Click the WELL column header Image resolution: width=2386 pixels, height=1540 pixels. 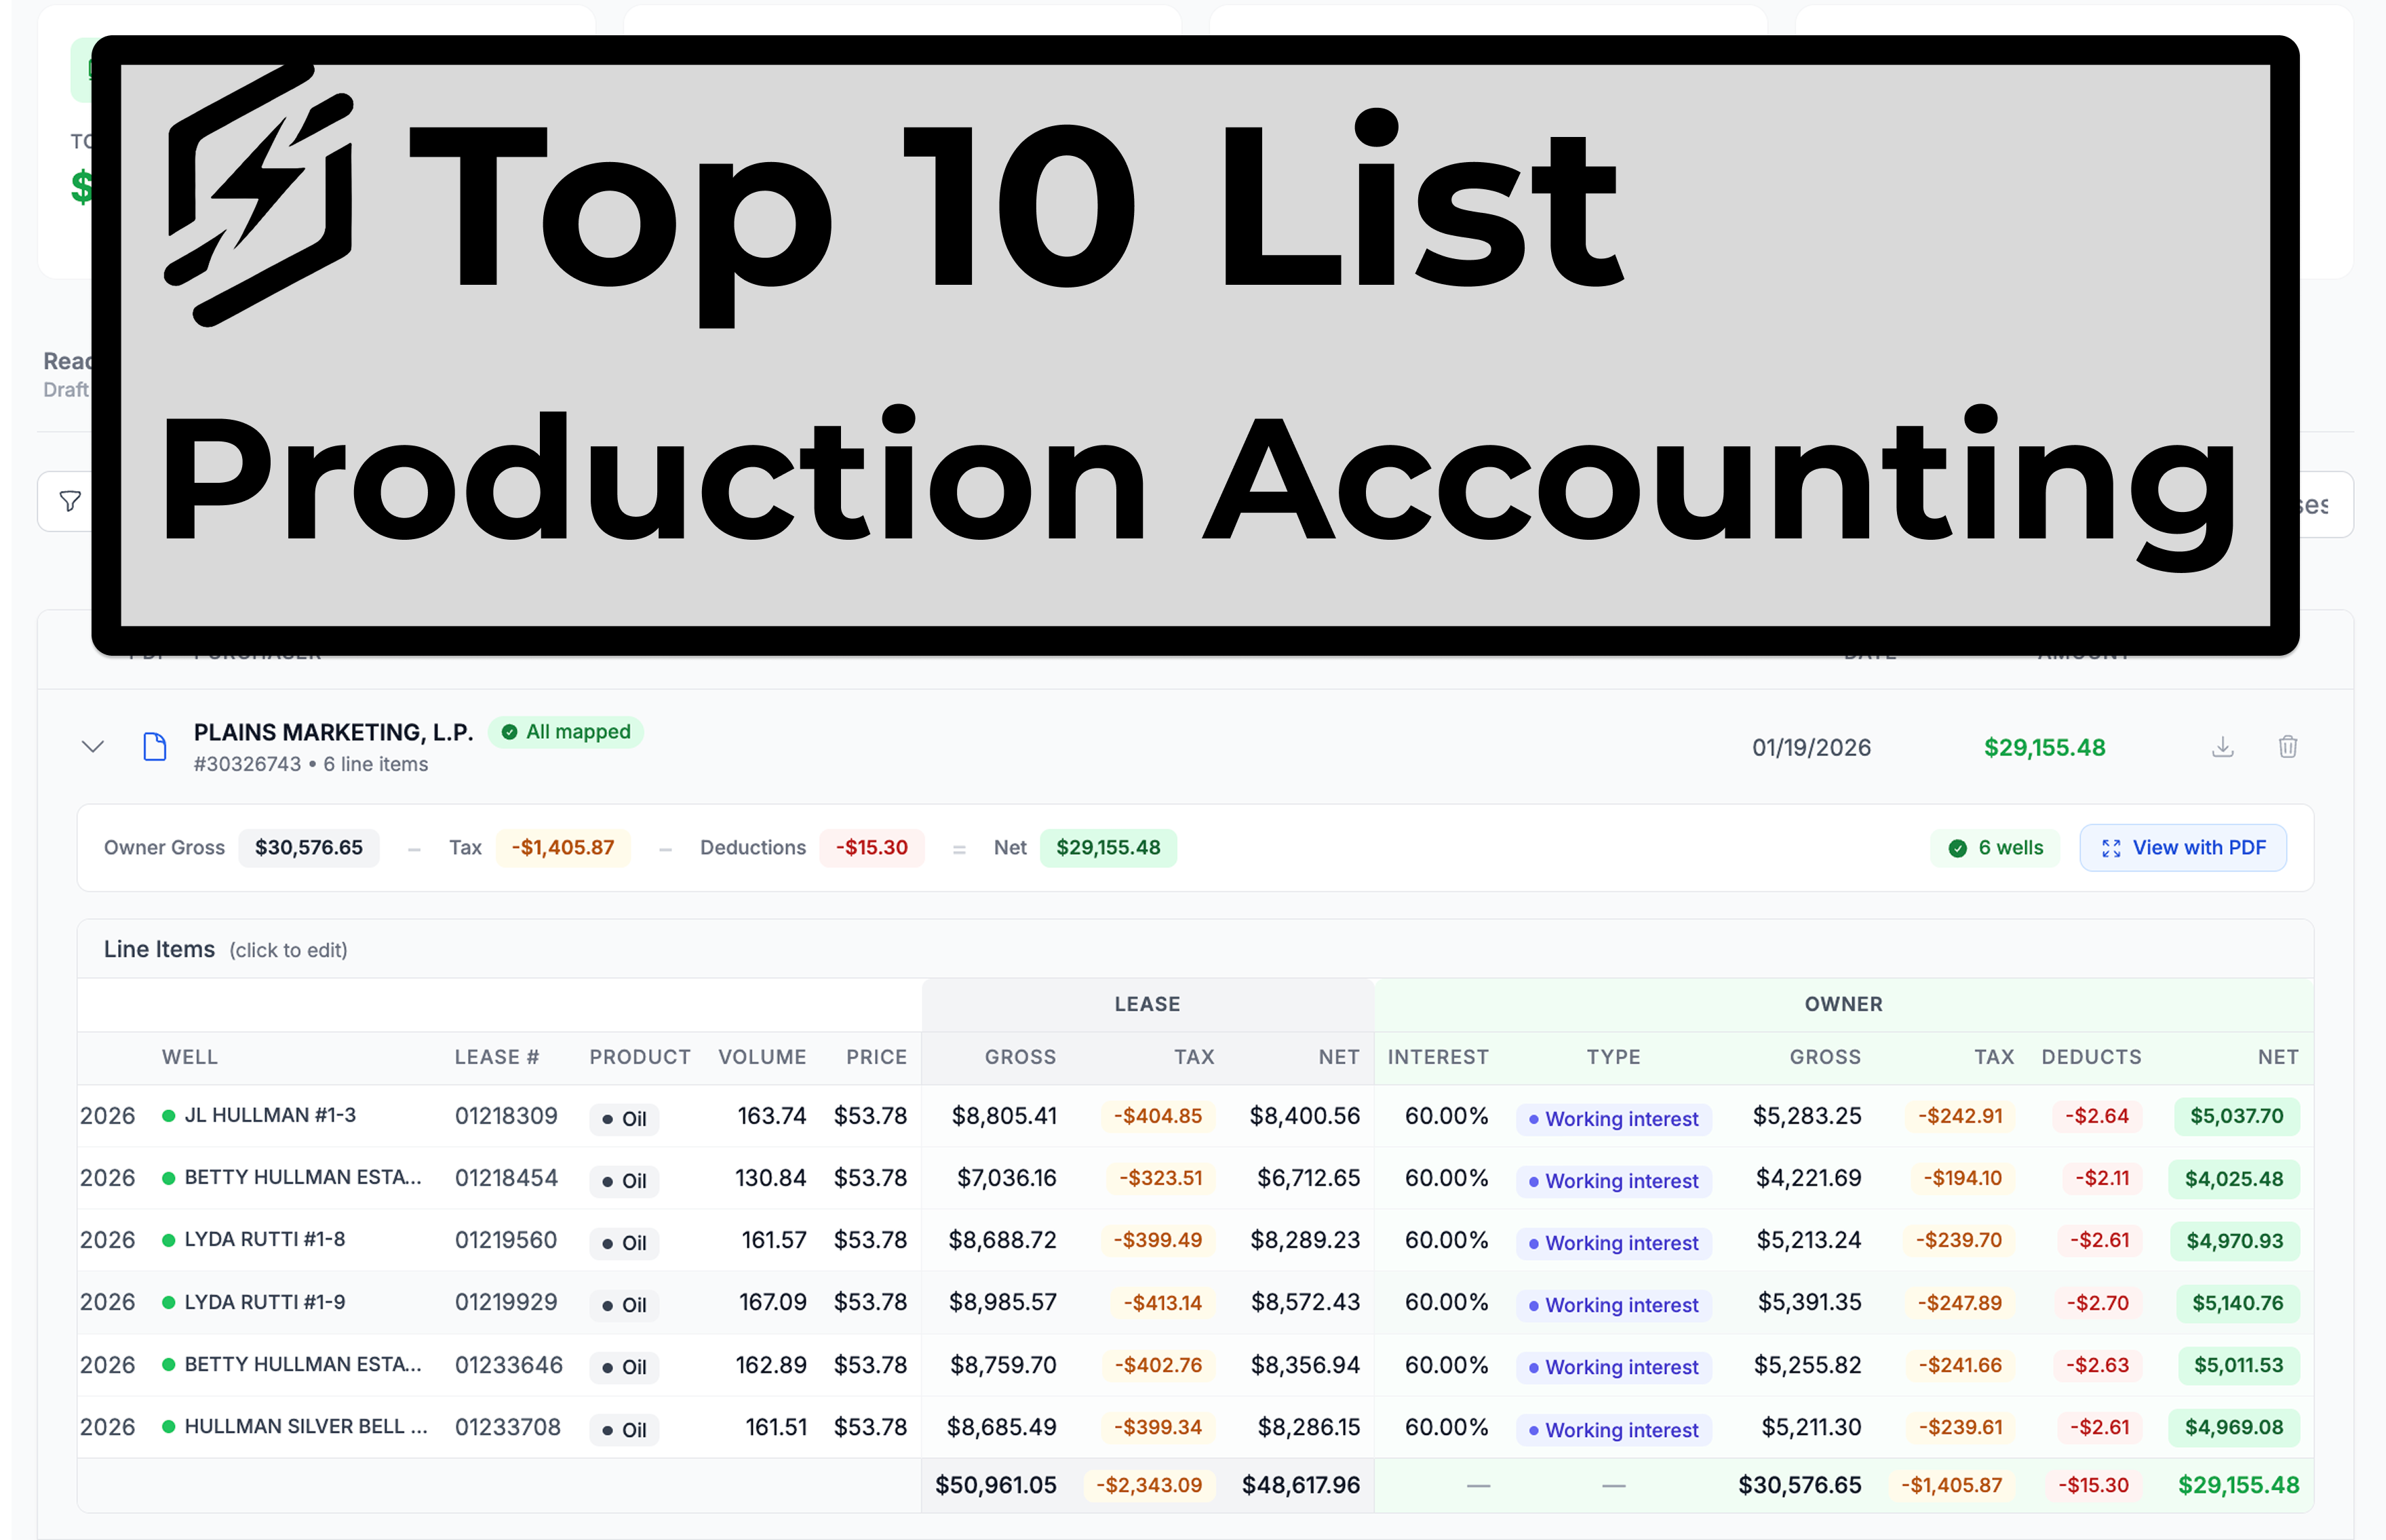[x=189, y=1057]
